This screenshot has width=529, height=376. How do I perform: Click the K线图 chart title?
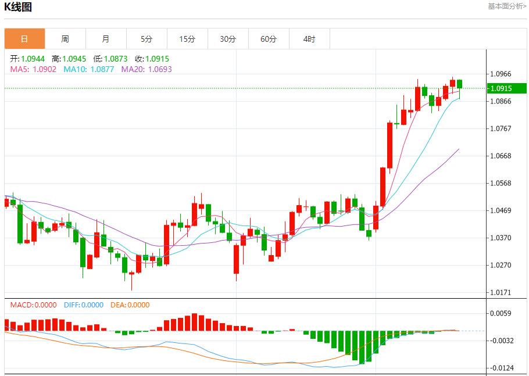click(18, 7)
